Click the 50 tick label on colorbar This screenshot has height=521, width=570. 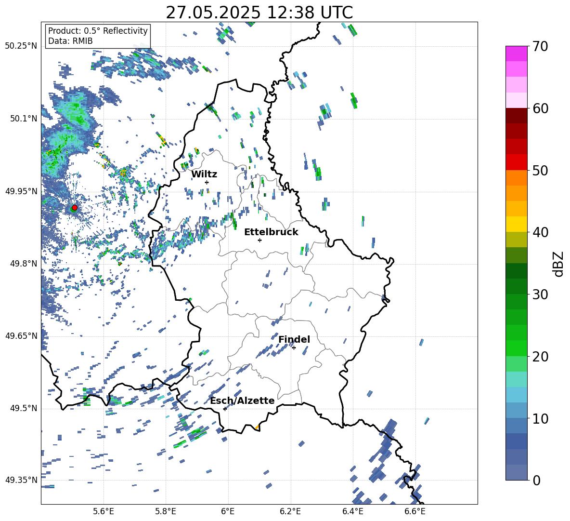click(540, 171)
